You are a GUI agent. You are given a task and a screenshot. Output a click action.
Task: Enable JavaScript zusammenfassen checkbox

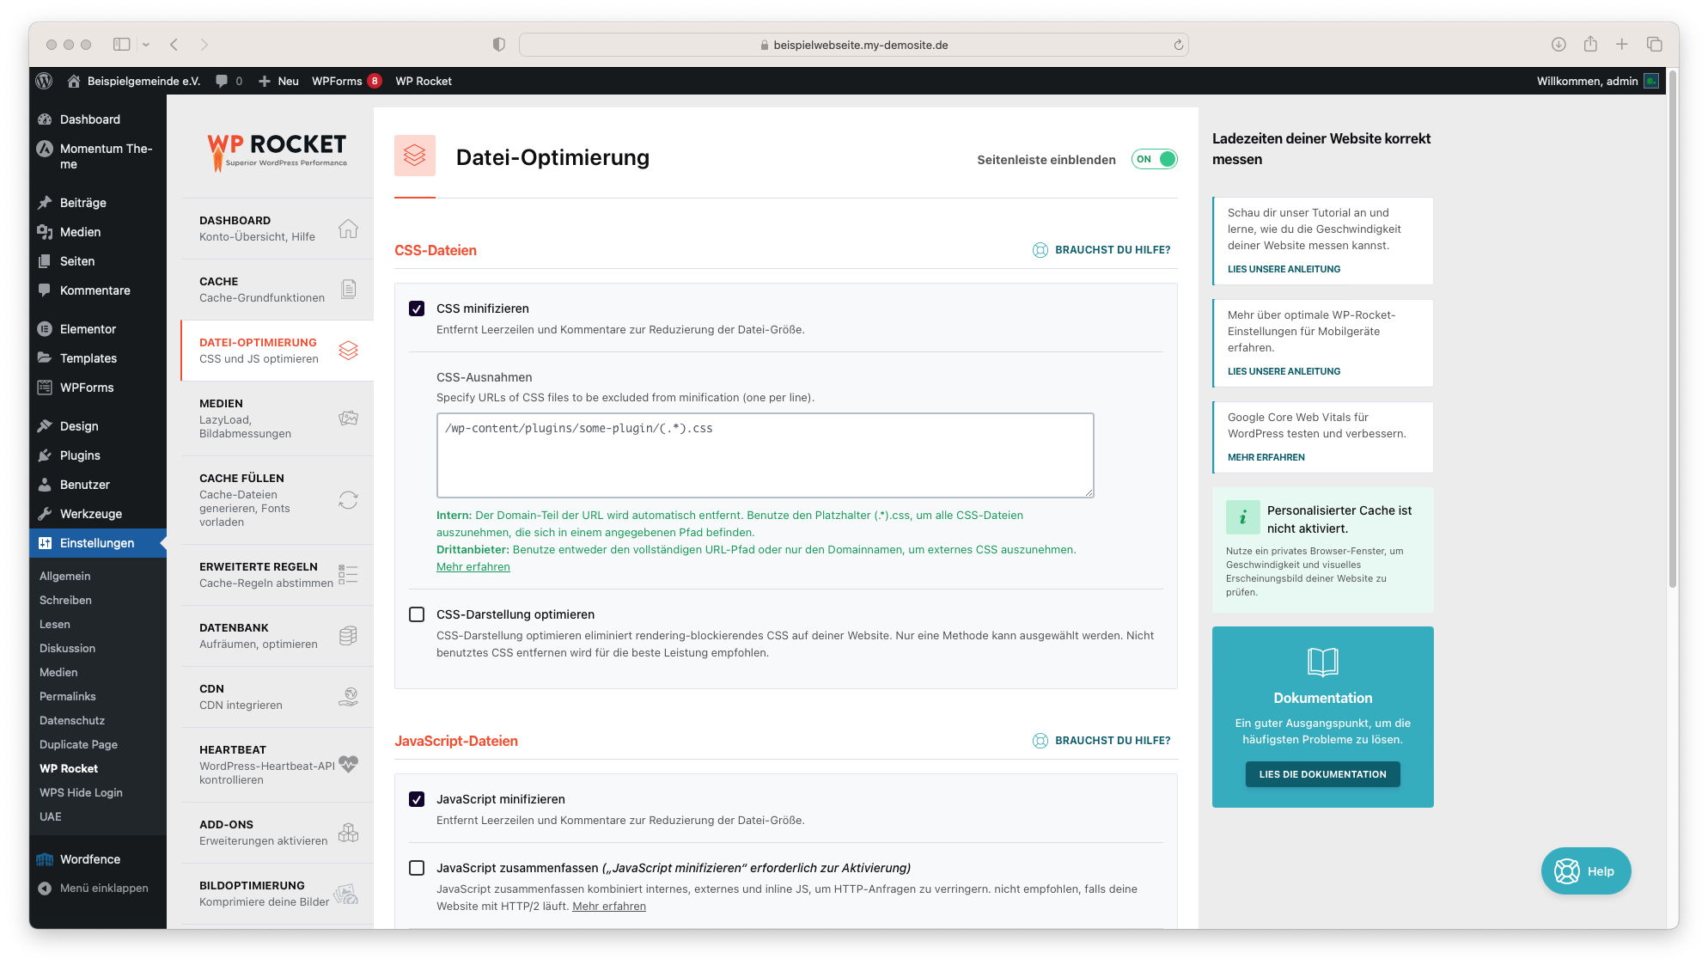(417, 868)
